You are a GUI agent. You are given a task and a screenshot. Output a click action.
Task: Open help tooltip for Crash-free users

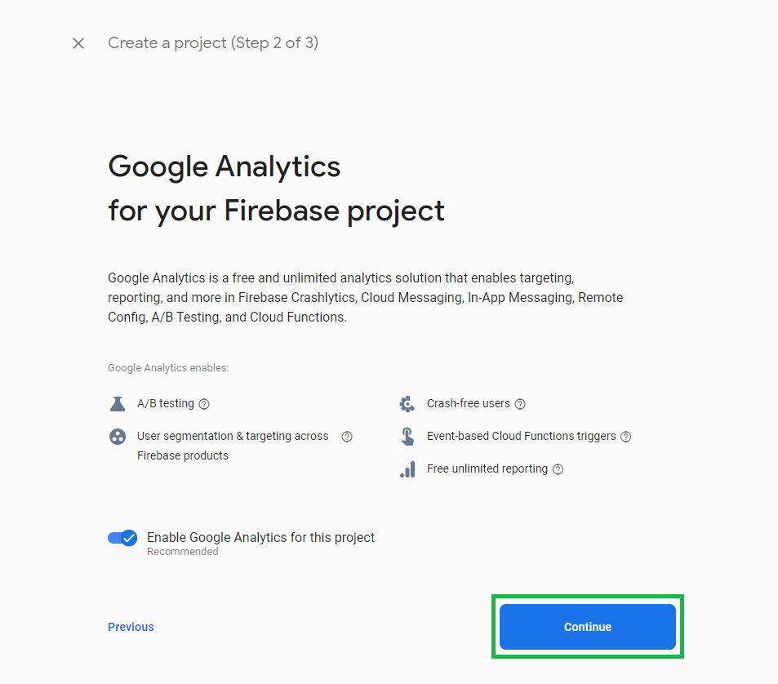(520, 404)
